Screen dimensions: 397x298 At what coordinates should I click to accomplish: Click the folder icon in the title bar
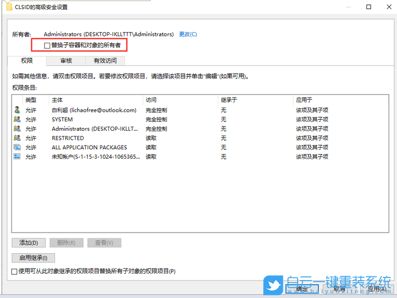[9, 7]
